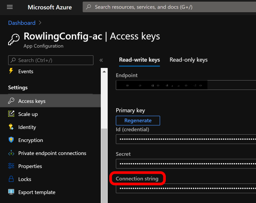
Task: Click Microsoft Azure home title
Action: click(50, 7)
